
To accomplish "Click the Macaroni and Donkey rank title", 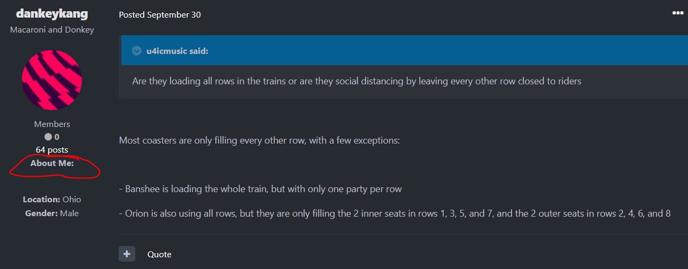I will (52, 30).
